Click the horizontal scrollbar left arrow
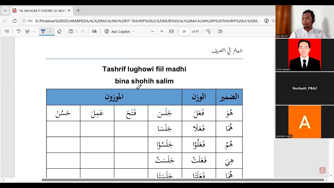334x188 pixels. 3,180
